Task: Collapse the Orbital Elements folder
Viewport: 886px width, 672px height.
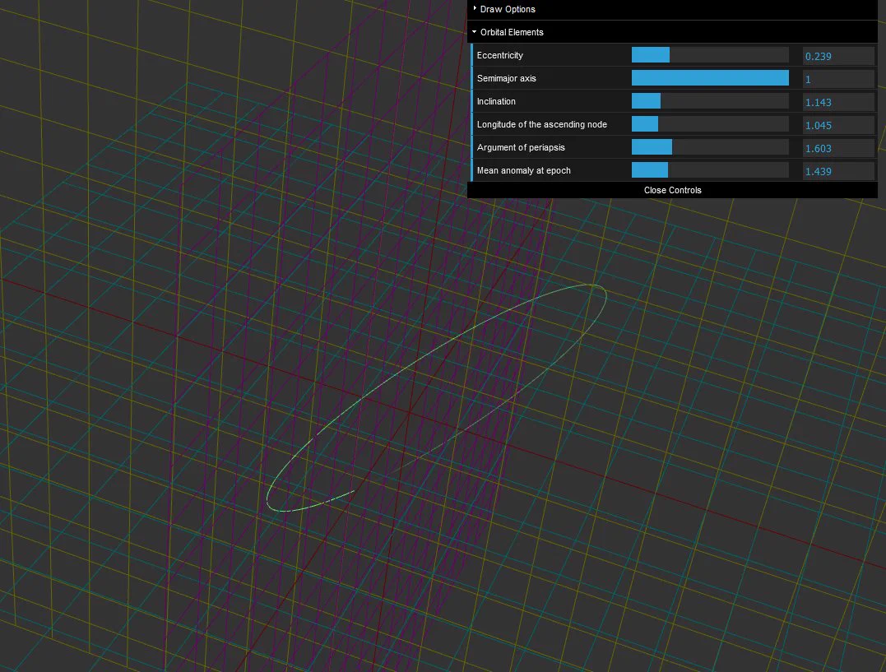Action: 672,32
